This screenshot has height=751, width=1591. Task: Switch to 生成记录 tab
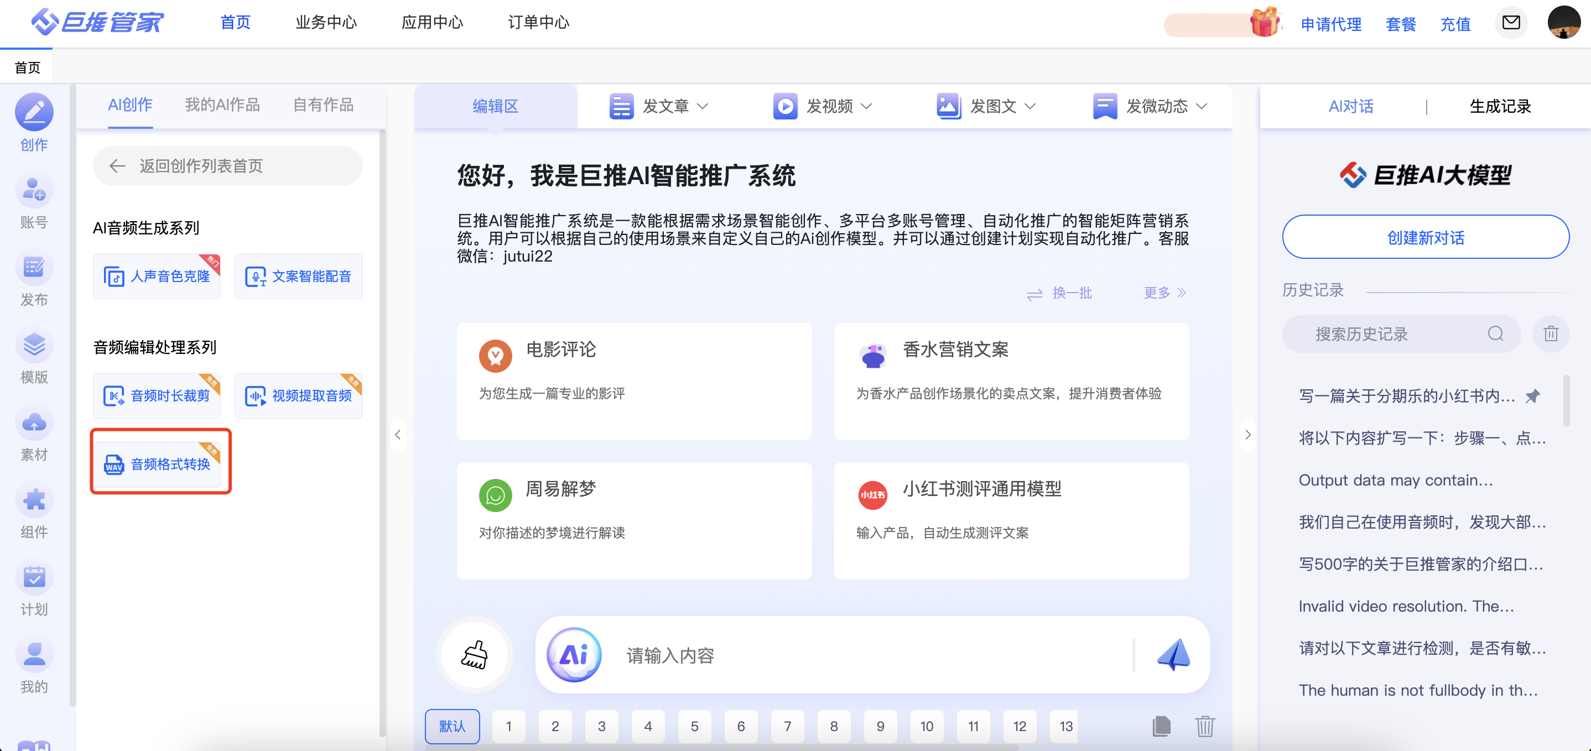(x=1500, y=106)
